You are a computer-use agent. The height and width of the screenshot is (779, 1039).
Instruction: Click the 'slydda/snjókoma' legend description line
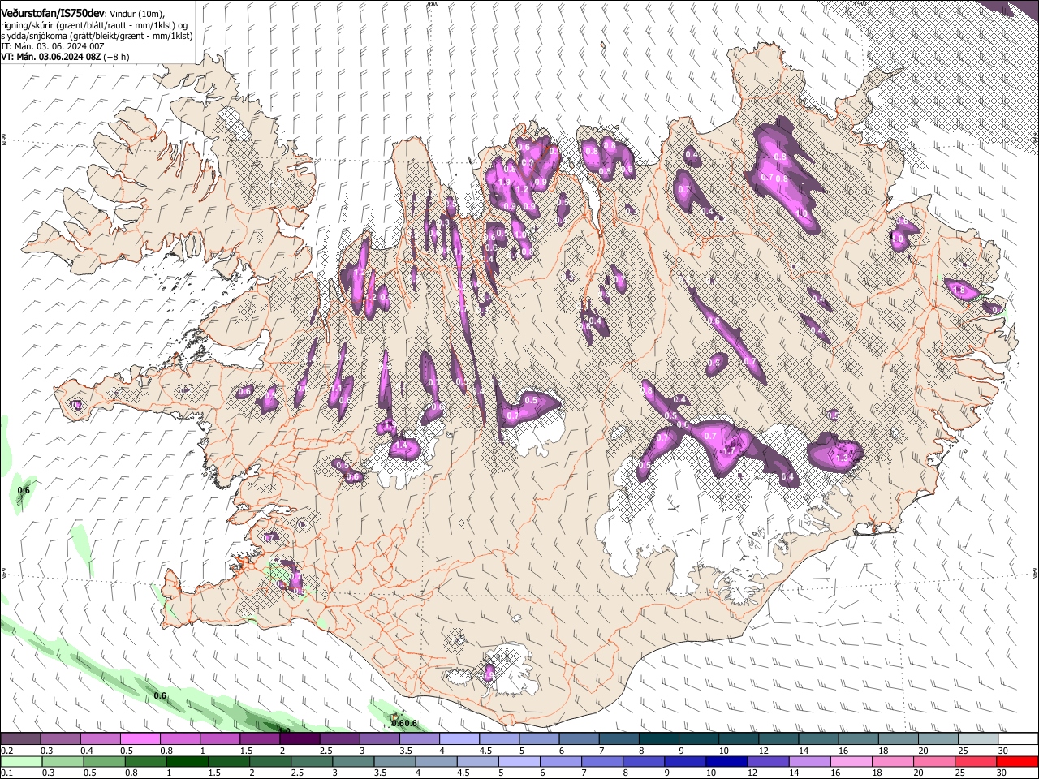point(97,36)
